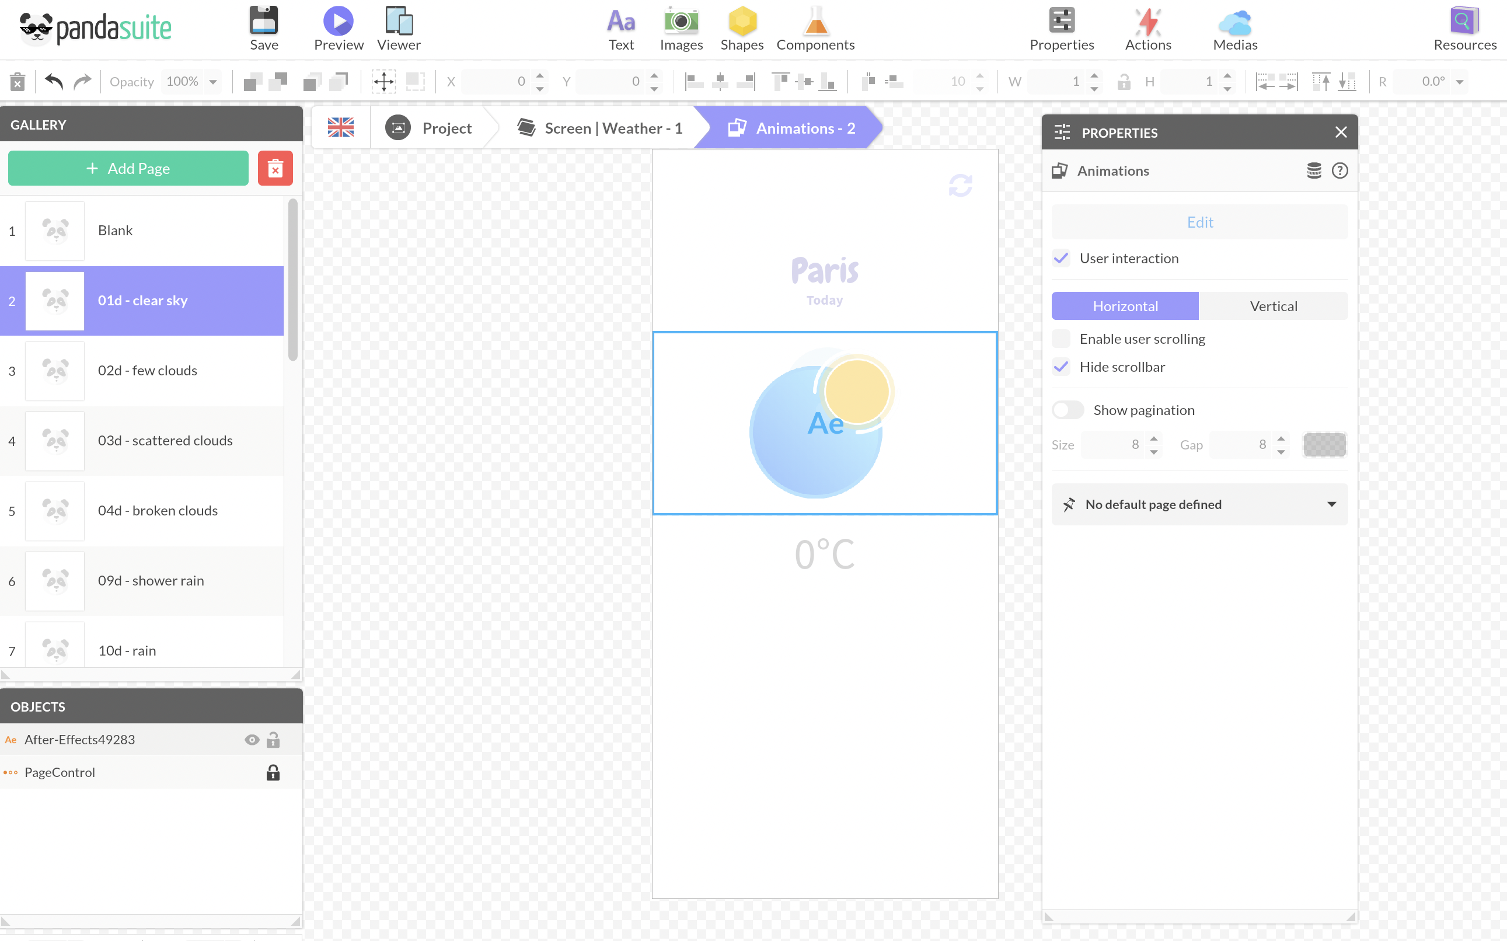
Task: Click the move/position crosshair icon
Action: 383,82
